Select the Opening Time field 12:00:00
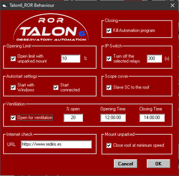The width and height of the screenshot is (179, 176). tap(113, 118)
